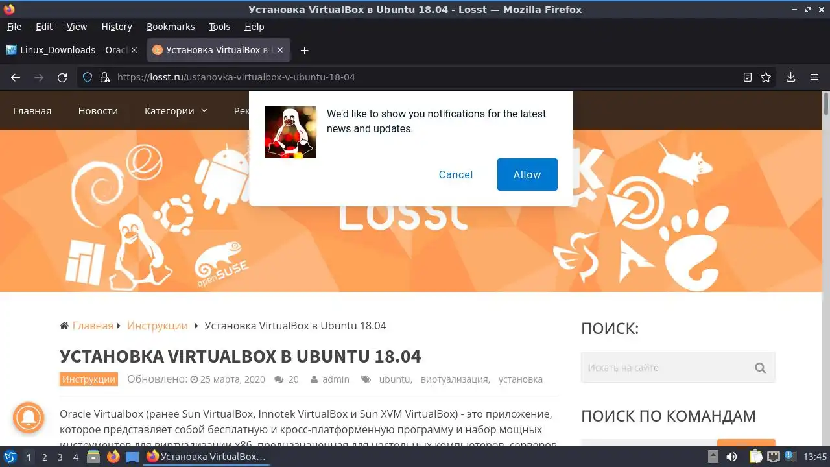Open a new tab with the plus button

304,50
